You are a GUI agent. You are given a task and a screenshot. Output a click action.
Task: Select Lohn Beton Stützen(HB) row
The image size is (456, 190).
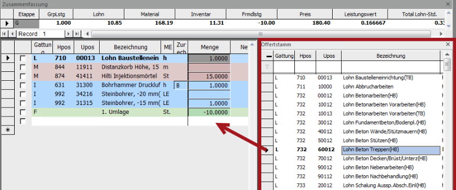(370, 141)
